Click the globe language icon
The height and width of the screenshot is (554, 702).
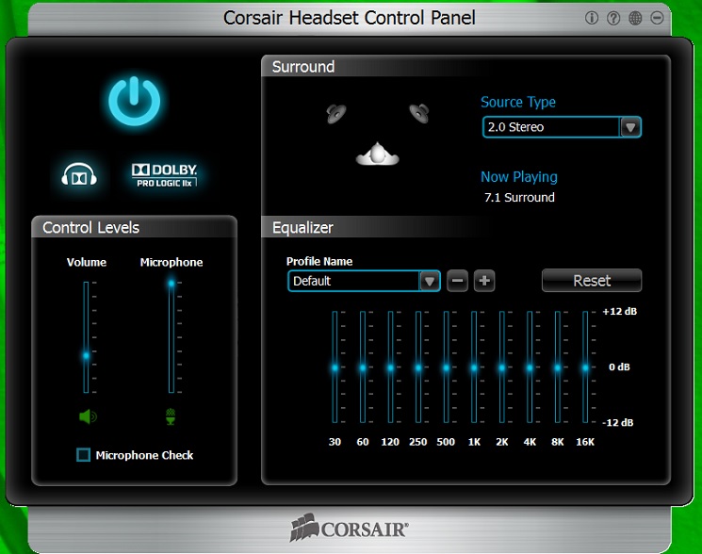coord(635,18)
